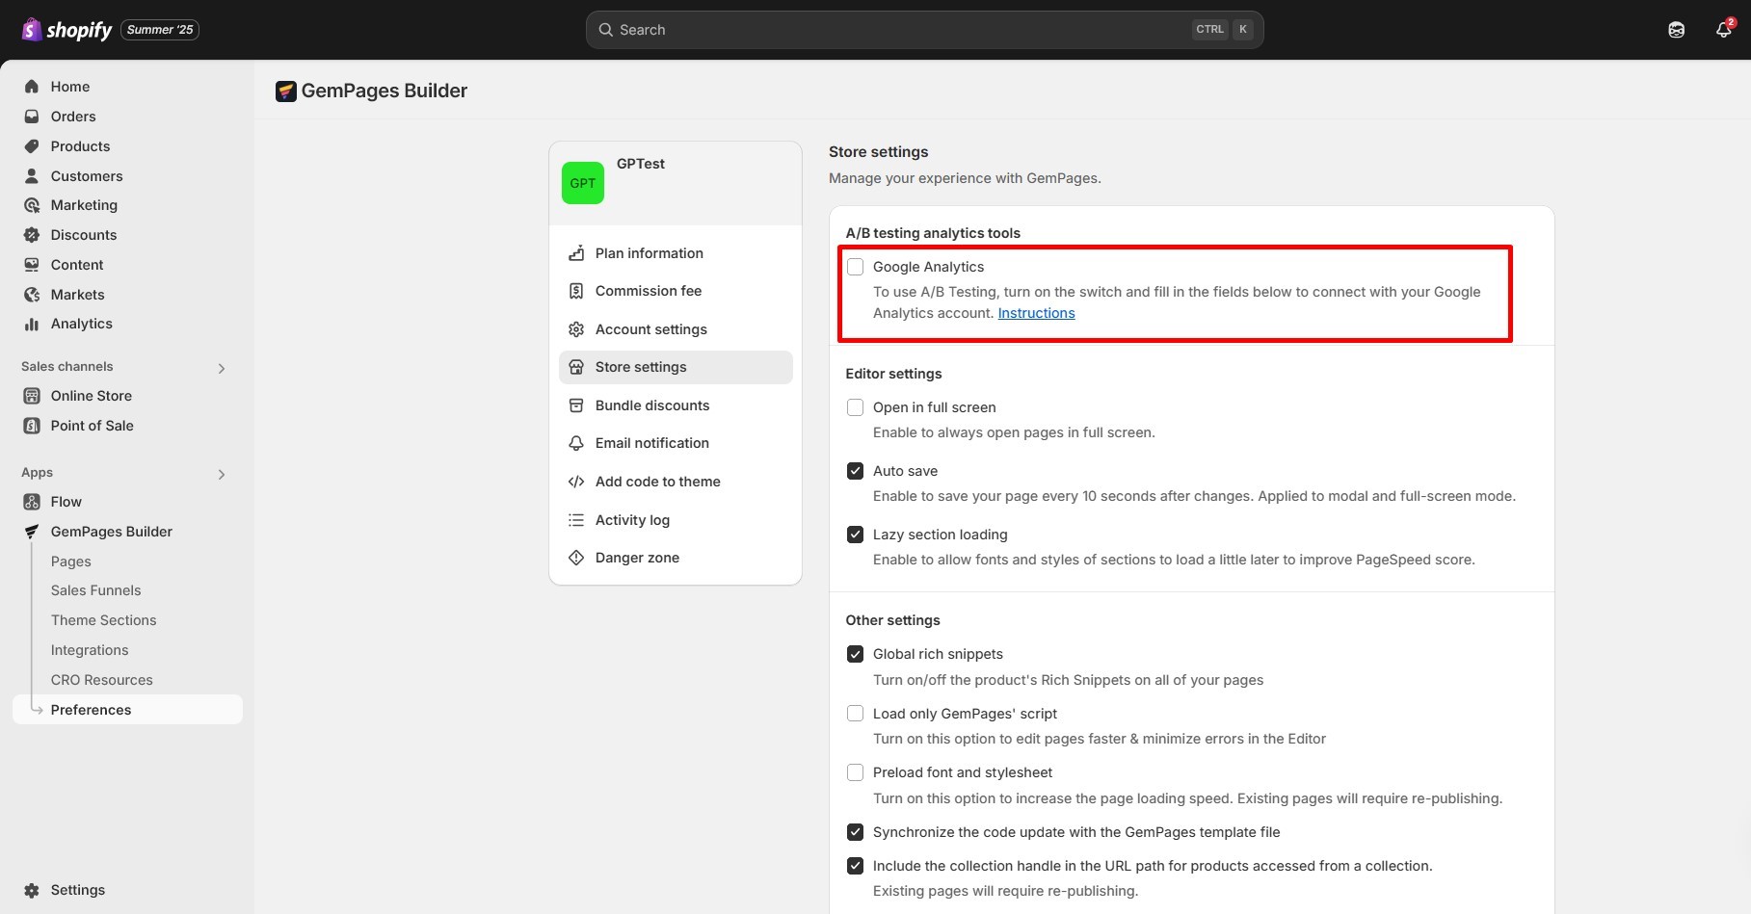
Task: Click the notifications bell icon
Action: [1723, 30]
